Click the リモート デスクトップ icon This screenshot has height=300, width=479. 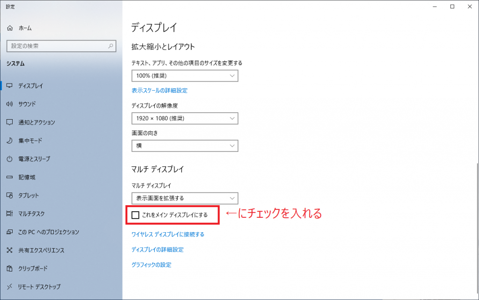[x=10, y=286]
